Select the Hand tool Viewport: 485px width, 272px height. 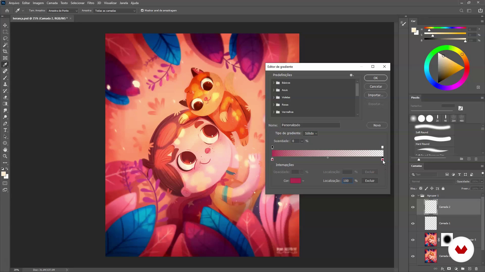tap(5, 150)
